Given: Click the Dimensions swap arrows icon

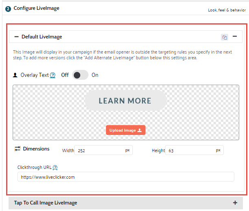Looking at the screenshot, I should [18, 149].
